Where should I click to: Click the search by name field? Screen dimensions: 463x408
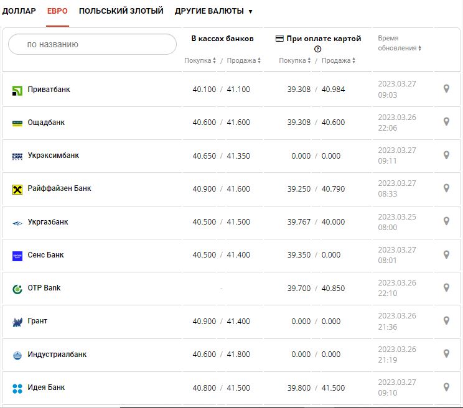click(x=93, y=44)
